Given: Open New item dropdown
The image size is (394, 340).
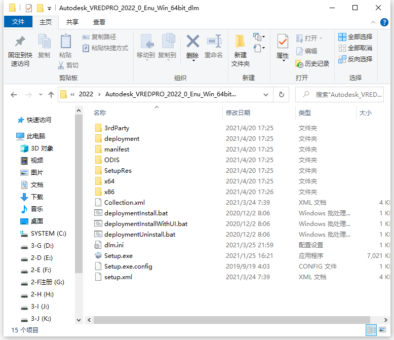Looking at the screenshot, I should pyautogui.click(x=259, y=37).
